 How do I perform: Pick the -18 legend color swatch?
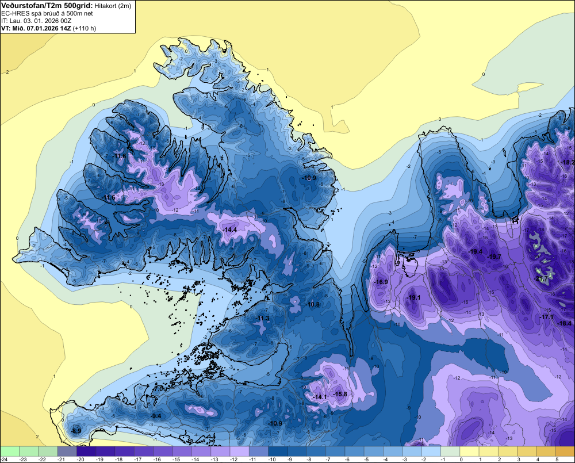point(124,451)
